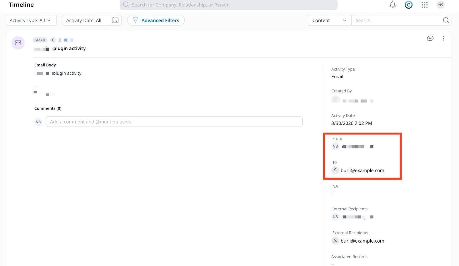The height and width of the screenshot is (266, 459).
Task: Open the three-dot more options menu
Action: 443,38
